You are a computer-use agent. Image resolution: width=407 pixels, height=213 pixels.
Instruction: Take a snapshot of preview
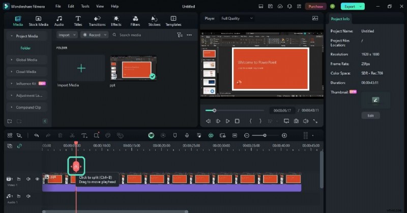click(x=296, y=121)
